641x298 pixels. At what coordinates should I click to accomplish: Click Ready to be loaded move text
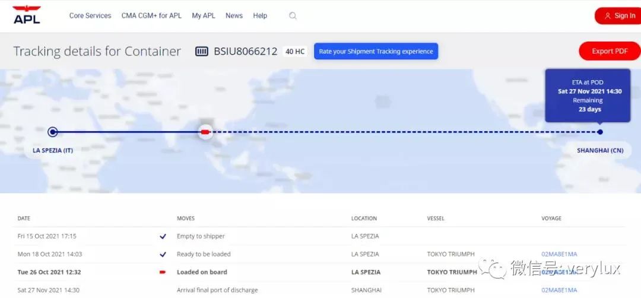tap(204, 254)
